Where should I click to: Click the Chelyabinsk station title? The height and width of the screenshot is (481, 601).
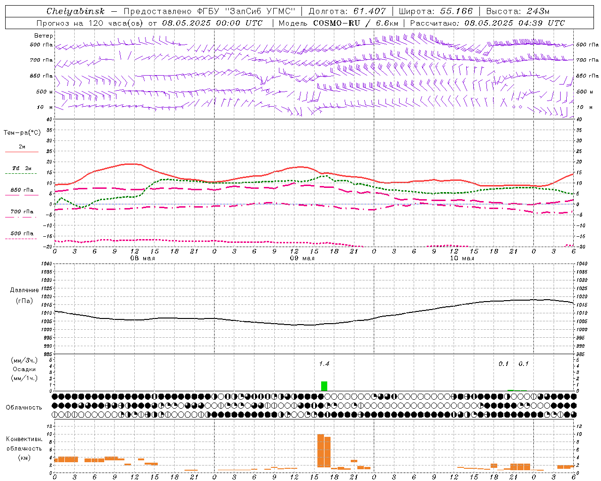click(x=75, y=11)
